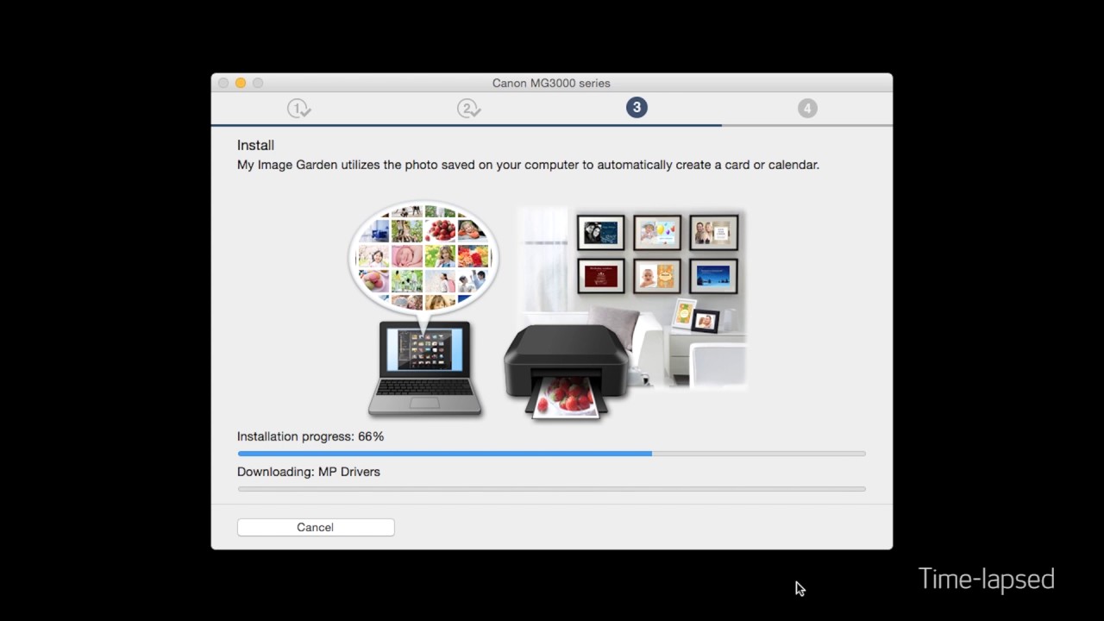Screen dimensions: 1104x621
Task: Click the "Canon MG3000 series" window title
Action: 551,83
